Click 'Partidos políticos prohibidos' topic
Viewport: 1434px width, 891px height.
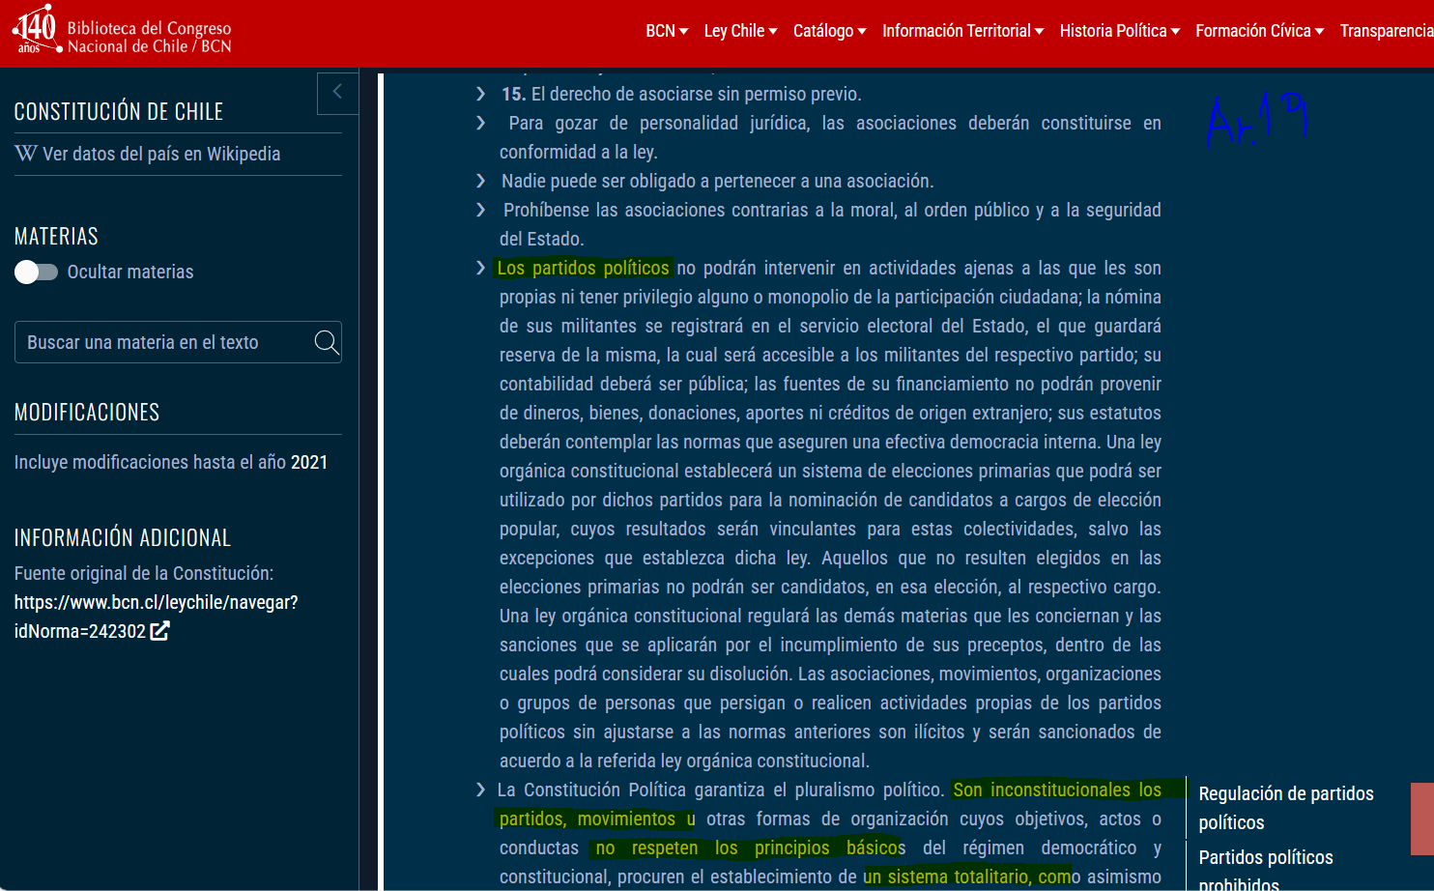[x=1266, y=871]
